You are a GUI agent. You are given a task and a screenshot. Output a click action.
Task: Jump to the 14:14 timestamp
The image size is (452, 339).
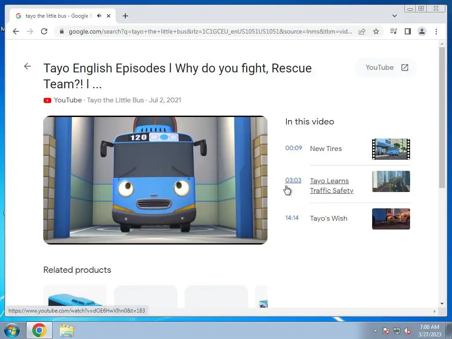point(292,218)
